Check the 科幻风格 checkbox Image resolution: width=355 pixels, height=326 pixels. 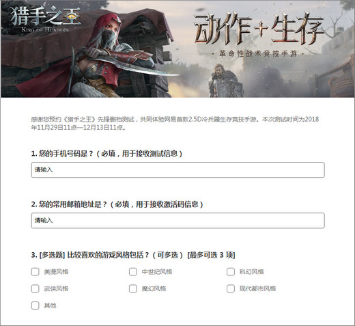point(231,271)
